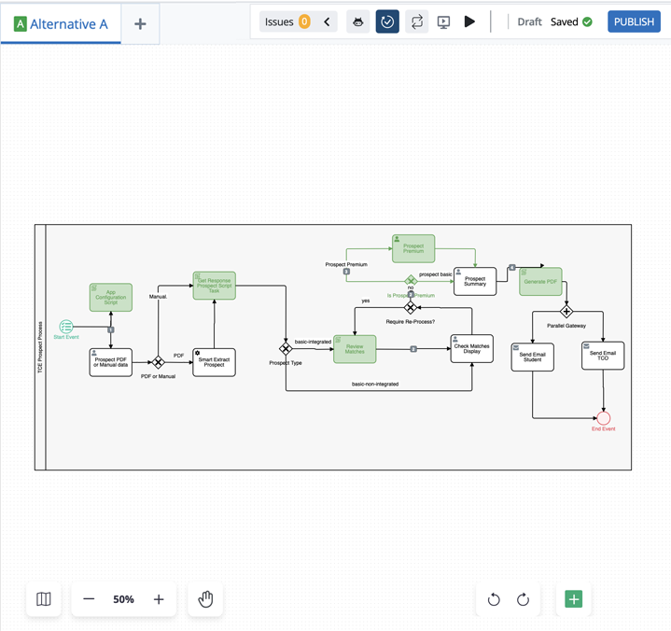Select the Require Re-Process gateway
The image size is (671, 631).
coord(410,307)
